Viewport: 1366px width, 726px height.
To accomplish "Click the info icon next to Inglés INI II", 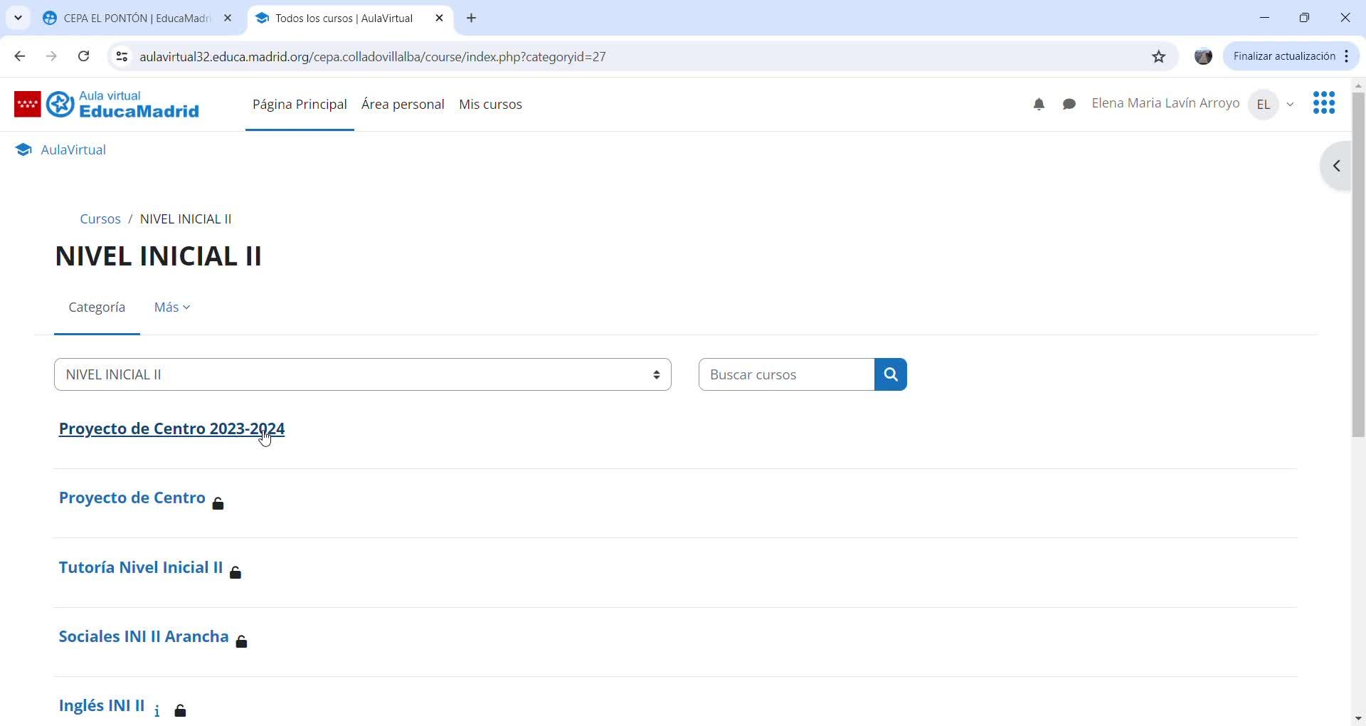I will [157, 711].
